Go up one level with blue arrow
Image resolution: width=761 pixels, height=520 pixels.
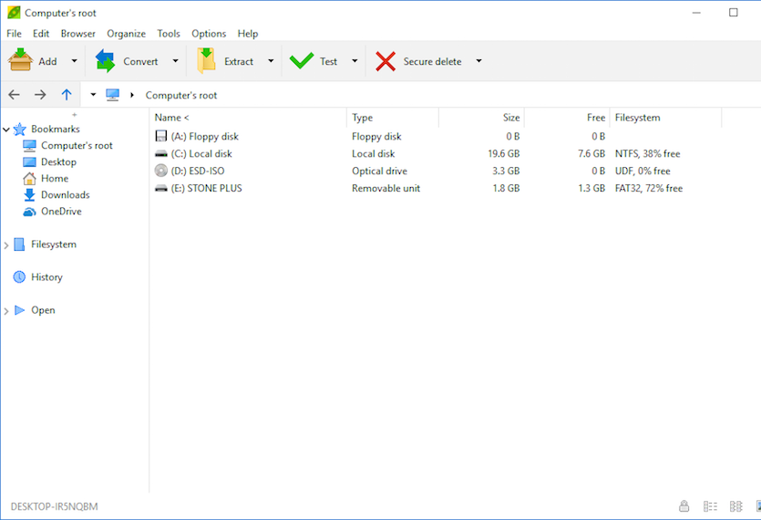click(67, 95)
